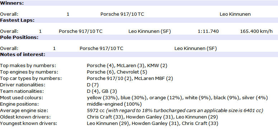
Task: Open Leo Kinnunen (SF) fastest lap entry
Action: (150, 31)
